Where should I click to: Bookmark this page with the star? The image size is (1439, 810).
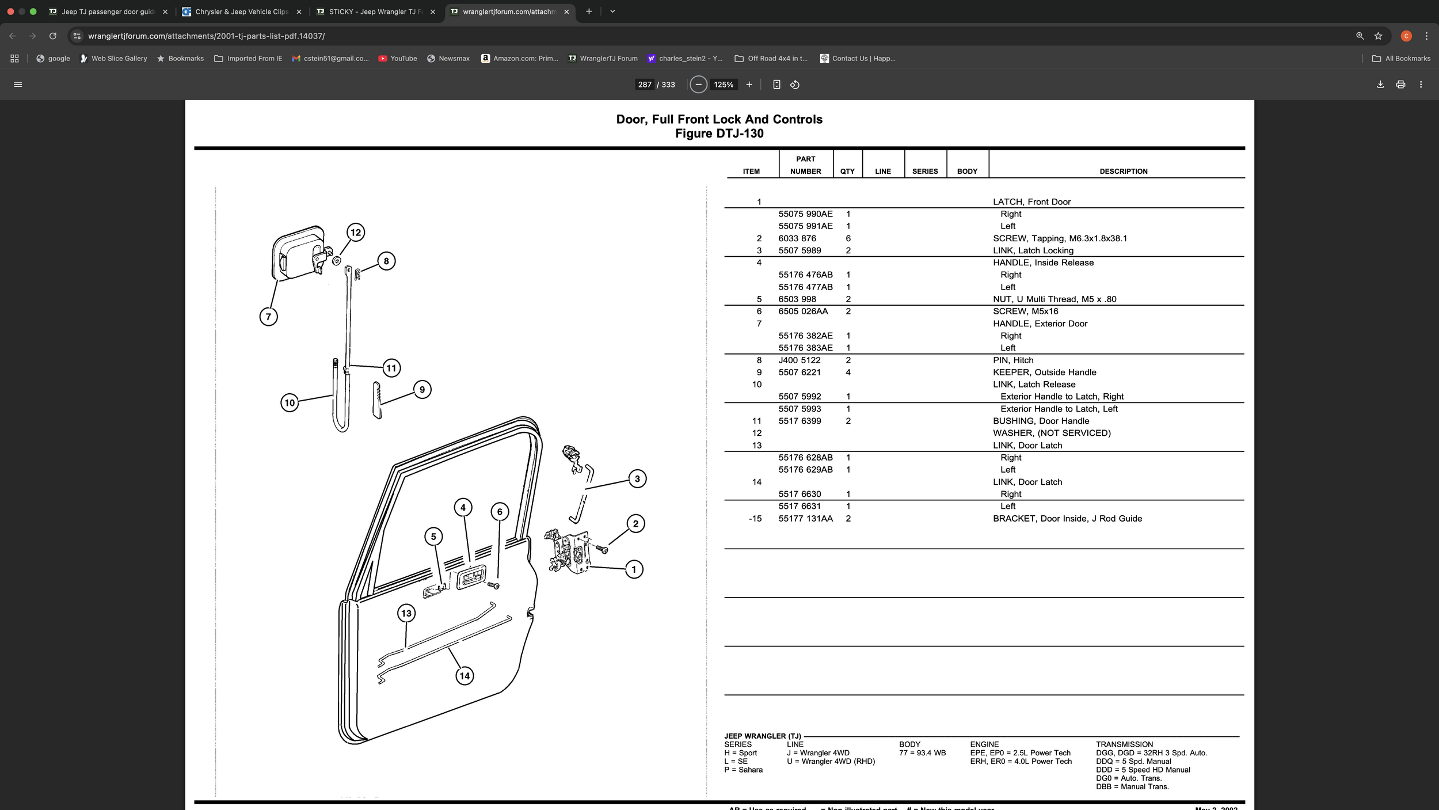coord(1378,36)
